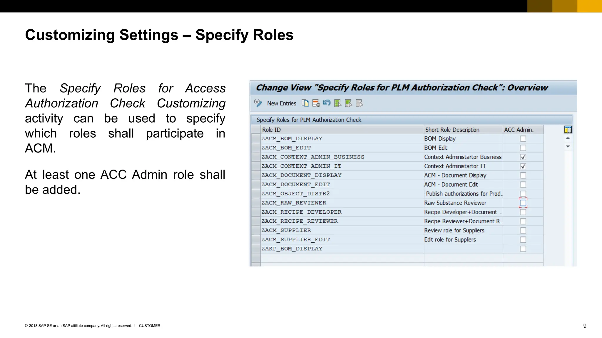This screenshot has width=602, height=338.
Task: Click the ZACM_CONTEXT_ADMIN_BUSINESS role ID cell
Action: 342,157
